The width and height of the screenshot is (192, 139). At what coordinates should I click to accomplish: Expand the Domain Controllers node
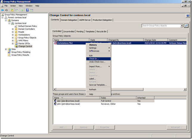click(x=13, y=29)
